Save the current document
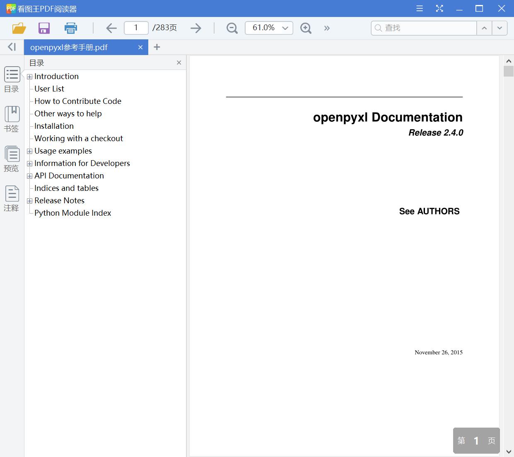514x457 pixels. tap(44, 28)
